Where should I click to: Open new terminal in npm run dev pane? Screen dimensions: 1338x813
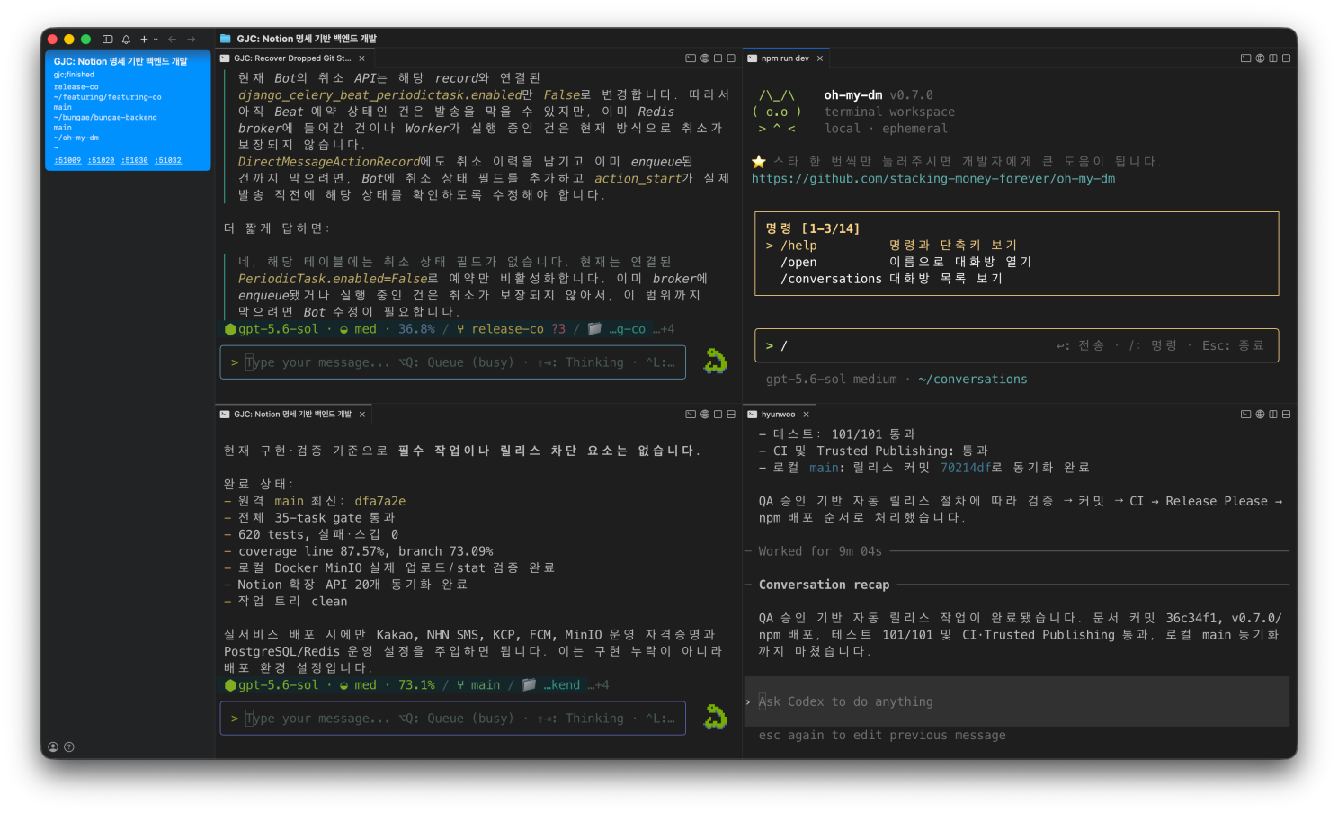pyautogui.click(x=1245, y=58)
